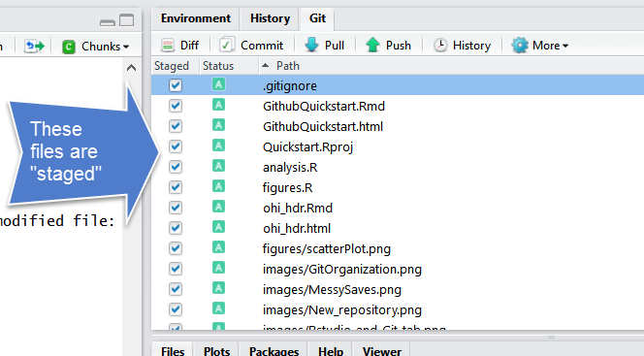The height and width of the screenshot is (356, 644).
Task: Click the Commit checkmark icon
Action: tap(226, 45)
